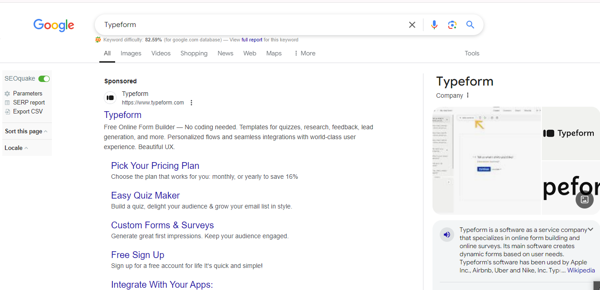Switch to the News tab
This screenshot has height=290, width=600.
(225, 53)
